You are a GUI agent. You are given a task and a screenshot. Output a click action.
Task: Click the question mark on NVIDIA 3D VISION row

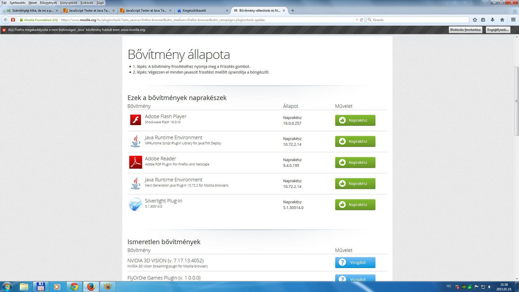[x=342, y=262]
